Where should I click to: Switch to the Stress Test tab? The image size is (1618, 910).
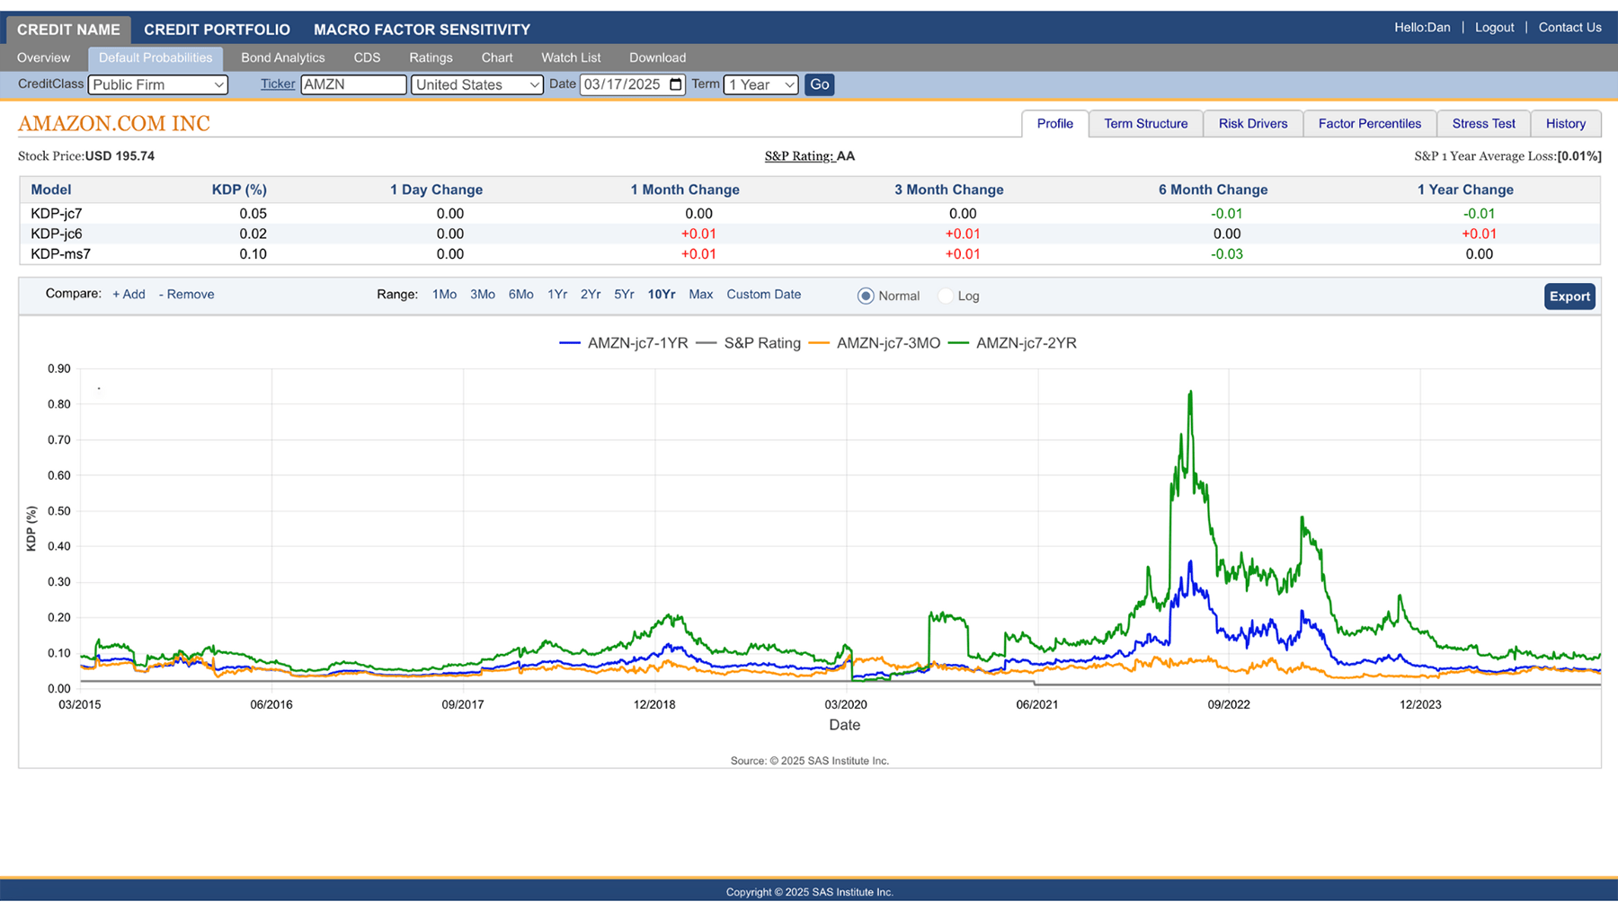coord(1483,123)
